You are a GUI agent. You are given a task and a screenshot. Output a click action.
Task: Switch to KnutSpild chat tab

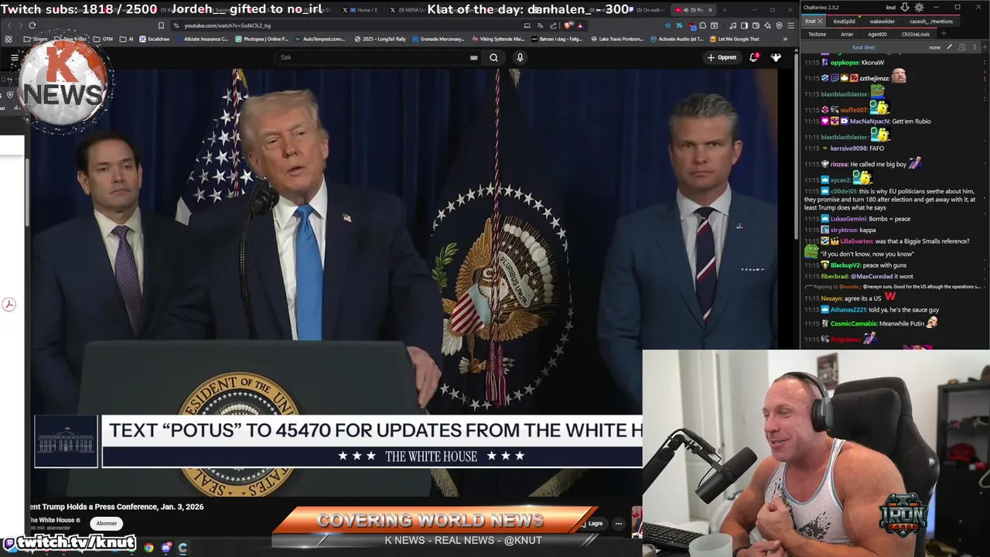844,22
